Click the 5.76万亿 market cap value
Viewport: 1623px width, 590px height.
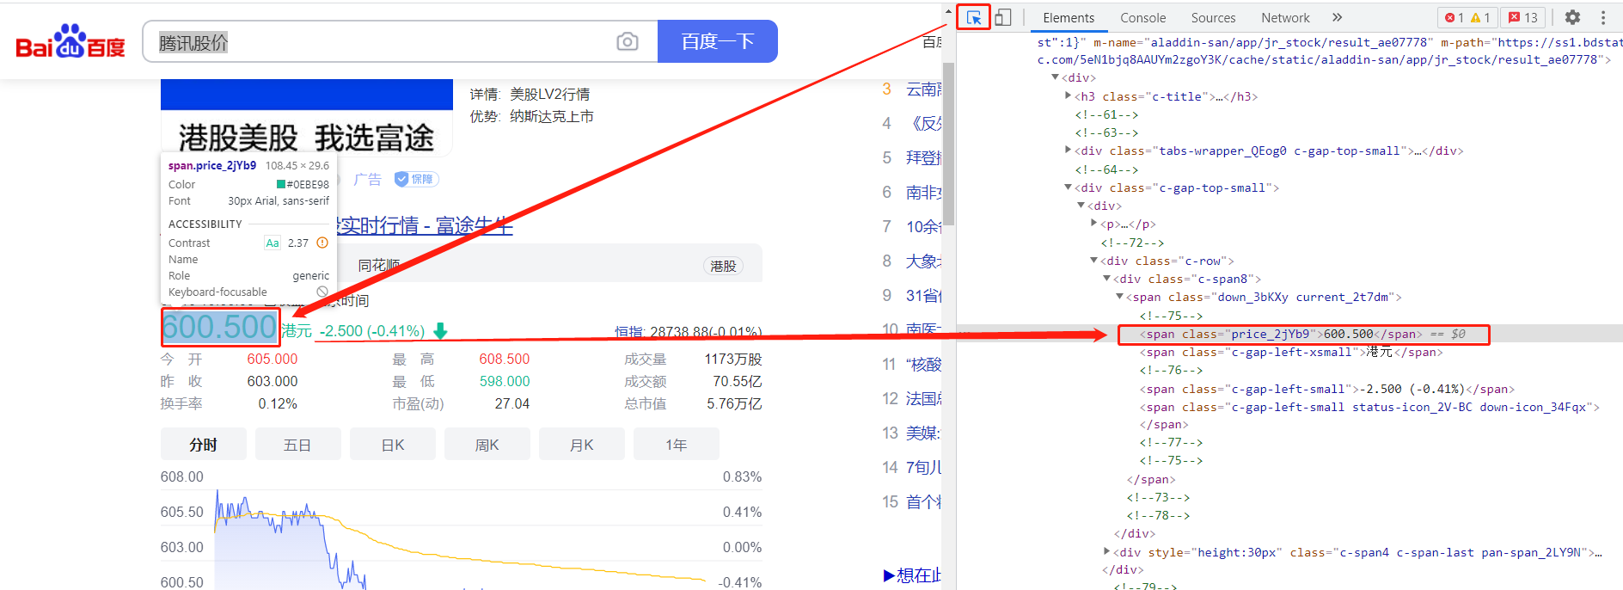(x=734, y=404)
